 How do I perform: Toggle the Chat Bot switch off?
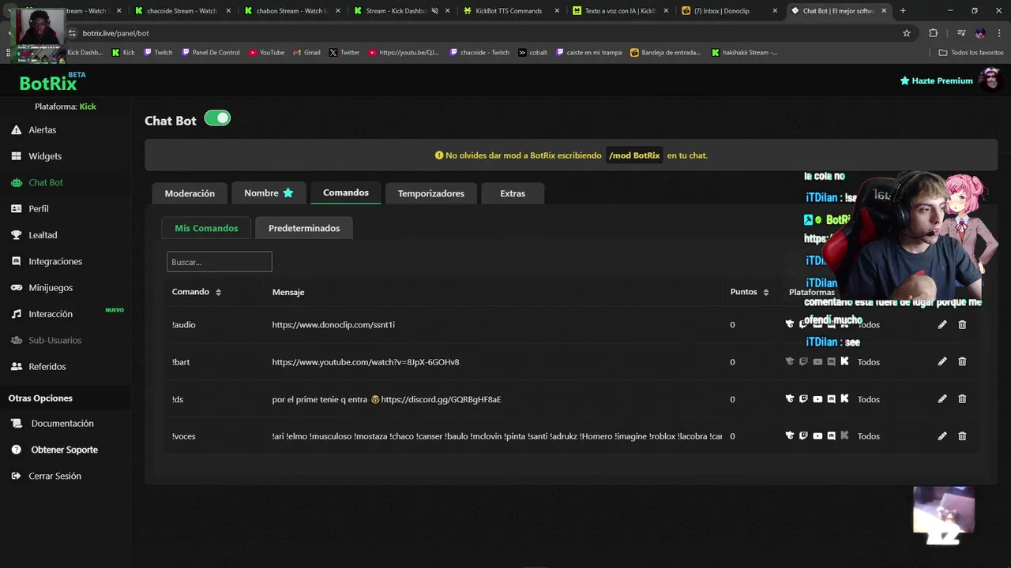pyautogui.click(x=217, y=118)
